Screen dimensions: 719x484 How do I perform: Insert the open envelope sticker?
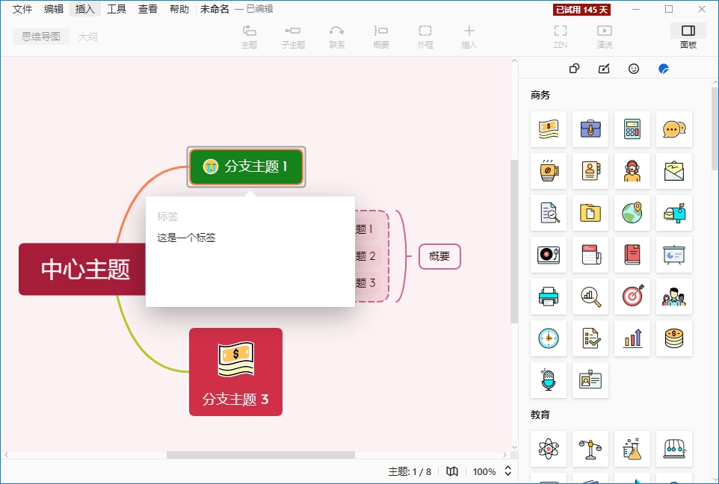point(673,171)
